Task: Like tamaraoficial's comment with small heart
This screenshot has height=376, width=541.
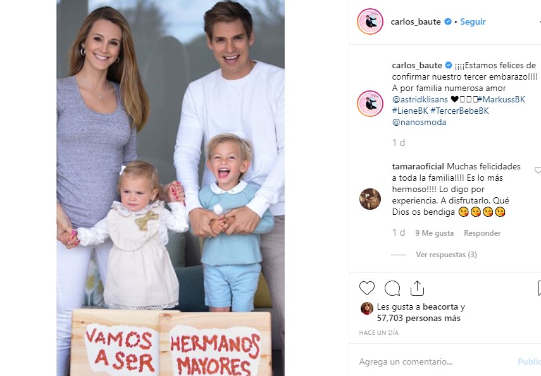Action: click(538, 170)
